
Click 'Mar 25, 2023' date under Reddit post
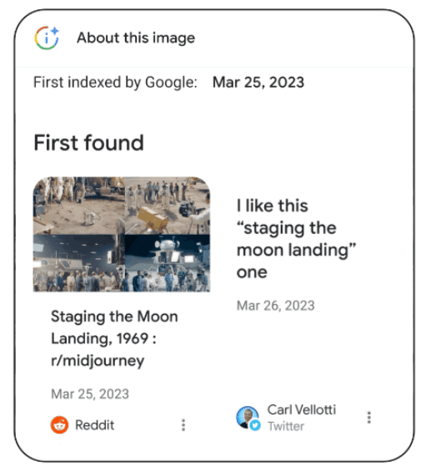coord(90,393)
